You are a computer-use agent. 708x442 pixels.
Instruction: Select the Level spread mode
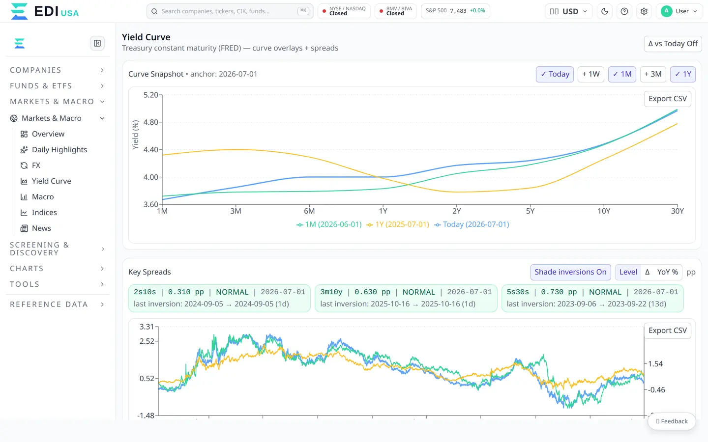(628, 272)
